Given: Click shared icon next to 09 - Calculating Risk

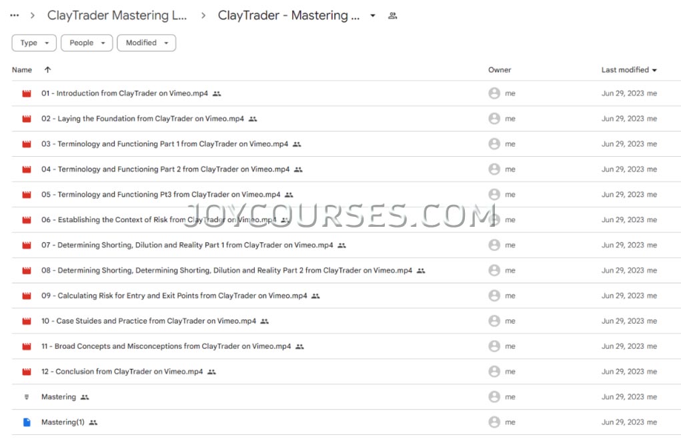Looking at the screenshot, I should pos(315,296).
